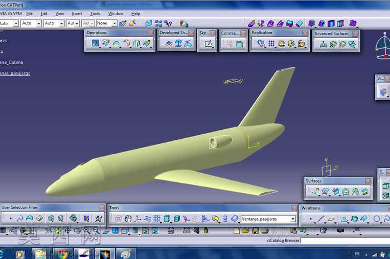Click the Point icon in Wireframe toolbar
The height and width of the screenshot is (259, 390).
pos(310,219)
